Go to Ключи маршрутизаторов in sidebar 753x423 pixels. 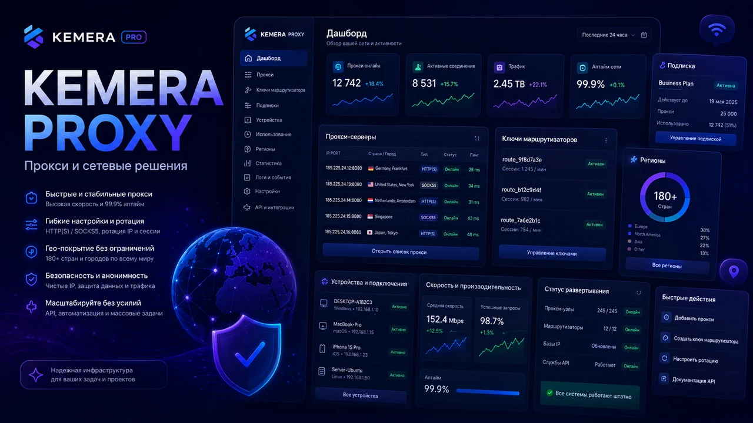[274, 90]
